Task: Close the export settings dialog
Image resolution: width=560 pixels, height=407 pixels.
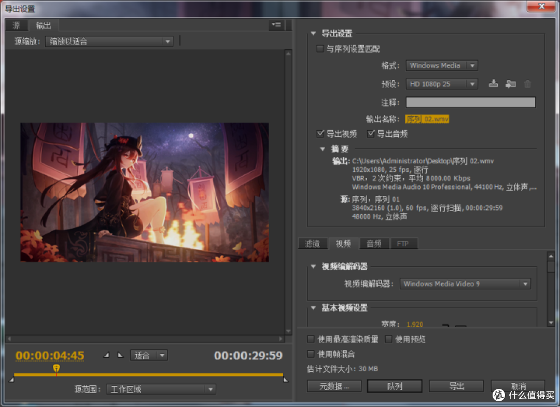Action: 541,6
